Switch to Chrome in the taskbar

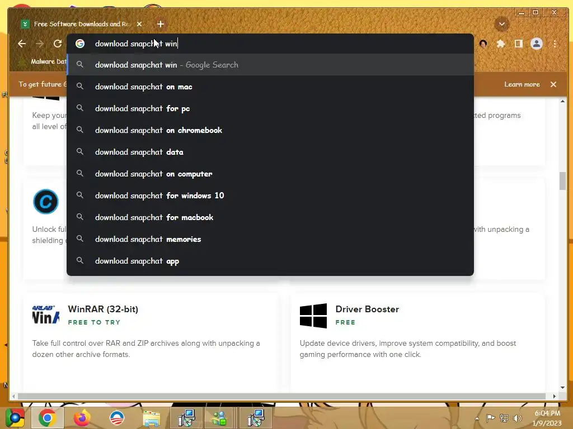47,418
